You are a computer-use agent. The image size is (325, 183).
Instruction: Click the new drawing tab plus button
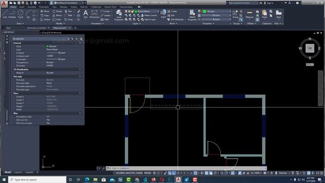click(x=76, y=28)
